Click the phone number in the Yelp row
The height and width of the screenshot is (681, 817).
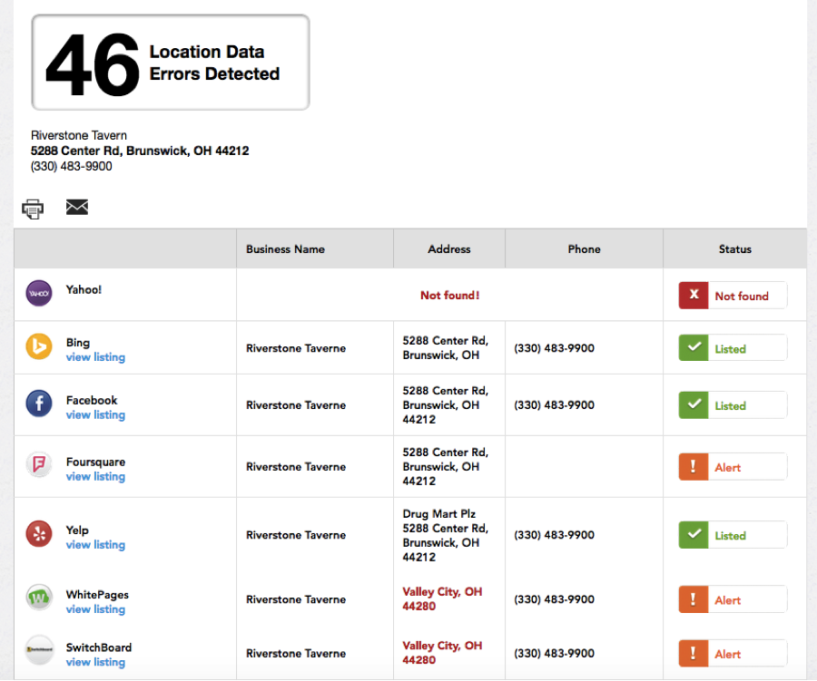point(555,535)
